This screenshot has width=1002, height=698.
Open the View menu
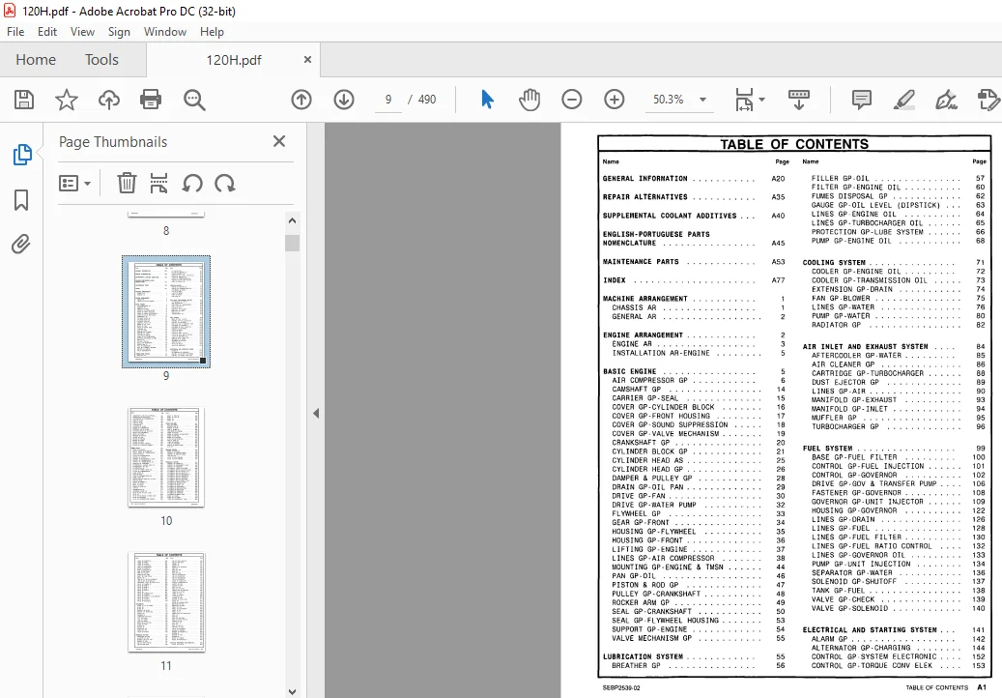[82, 32]
